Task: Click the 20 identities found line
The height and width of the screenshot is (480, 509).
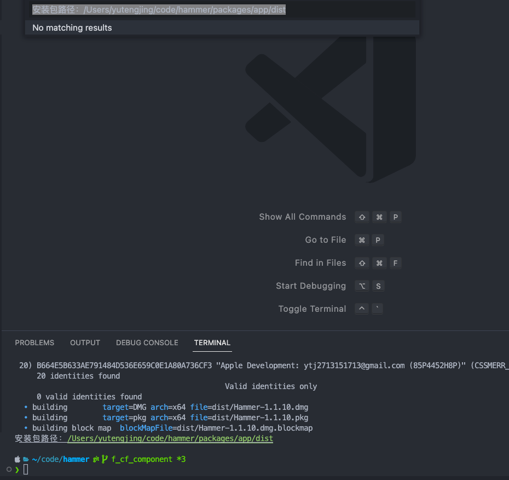Action: tap(78, 376)
